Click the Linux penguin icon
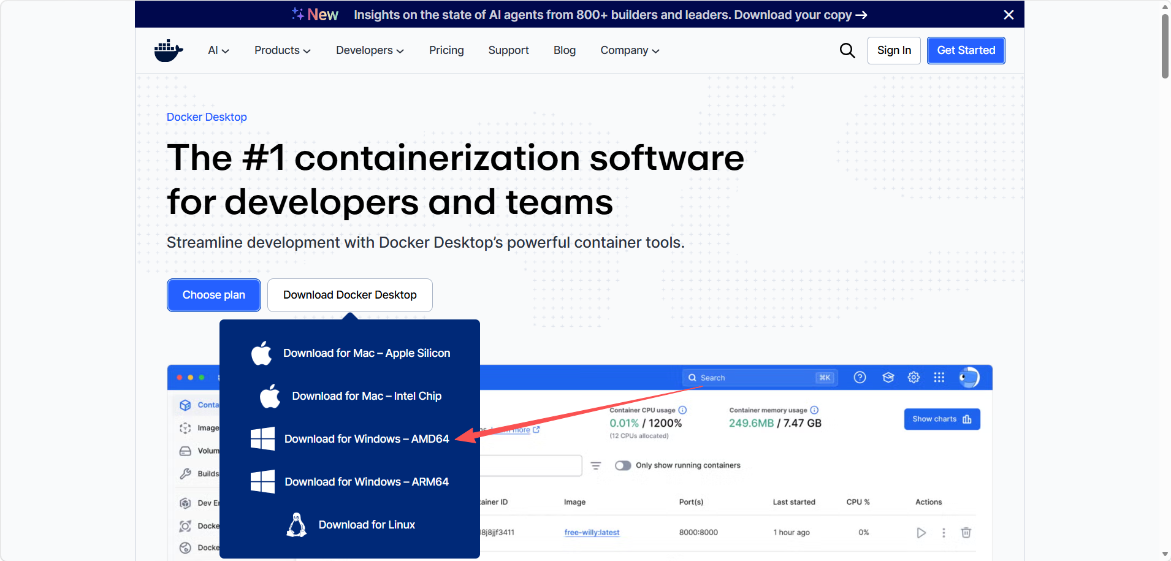The height and width of the screenshot is (561, 1171). (297, 525)
